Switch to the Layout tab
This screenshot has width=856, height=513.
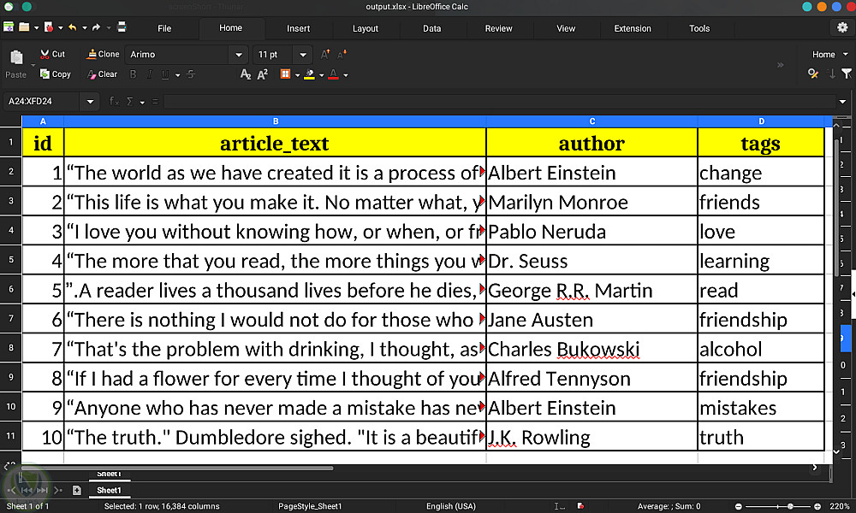tap(366, 28)
